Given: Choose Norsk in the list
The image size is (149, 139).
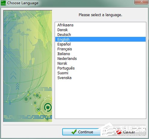Looking at the screenshot, I should click(x=100, y=63).
